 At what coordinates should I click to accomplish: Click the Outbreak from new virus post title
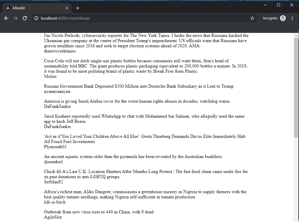(99, 212)
